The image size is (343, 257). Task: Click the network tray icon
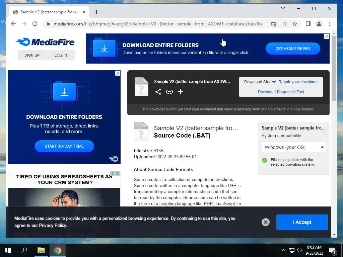pos(292,250)
